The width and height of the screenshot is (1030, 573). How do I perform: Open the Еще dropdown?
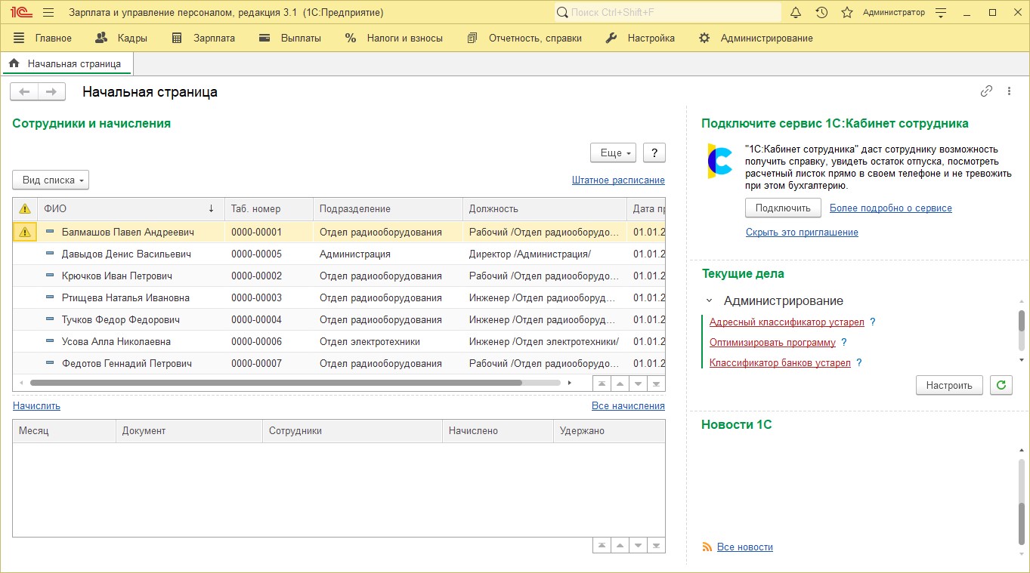[613, 152]
